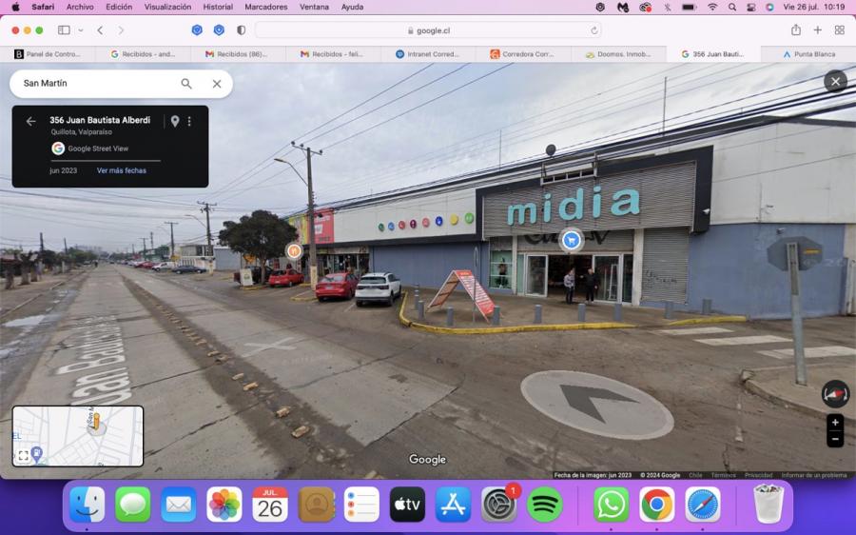Viewport: 856px width, 535px height.
Task: Close Street View with the round X button
Action: 835,82
